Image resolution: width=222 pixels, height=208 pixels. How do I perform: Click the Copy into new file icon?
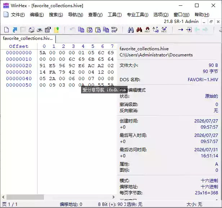tap(89, 30)
